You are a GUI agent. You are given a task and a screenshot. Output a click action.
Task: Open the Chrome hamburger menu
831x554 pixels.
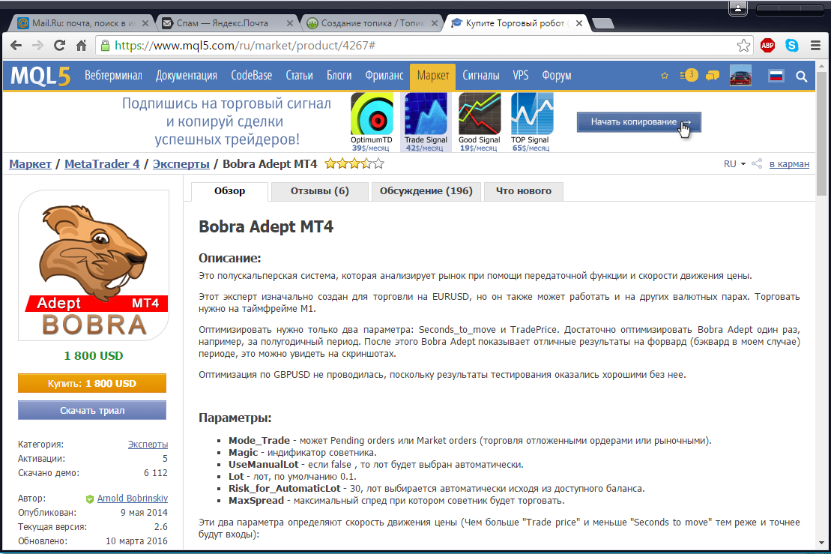pyautogui.click(x=815, y=46)
